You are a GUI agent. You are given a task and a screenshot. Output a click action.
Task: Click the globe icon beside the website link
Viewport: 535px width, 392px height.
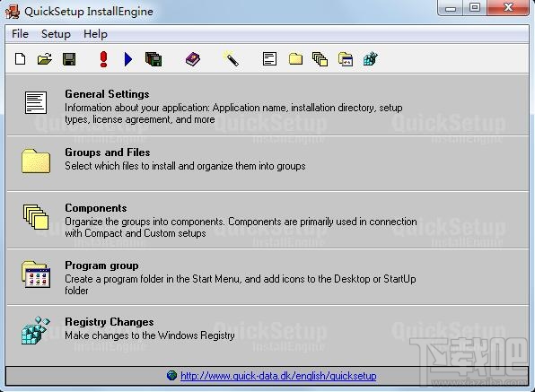171,375
